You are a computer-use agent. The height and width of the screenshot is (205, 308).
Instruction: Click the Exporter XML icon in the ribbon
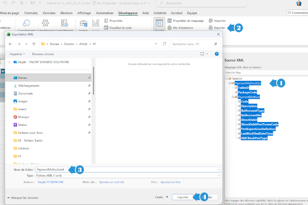(x=211, y=28)
